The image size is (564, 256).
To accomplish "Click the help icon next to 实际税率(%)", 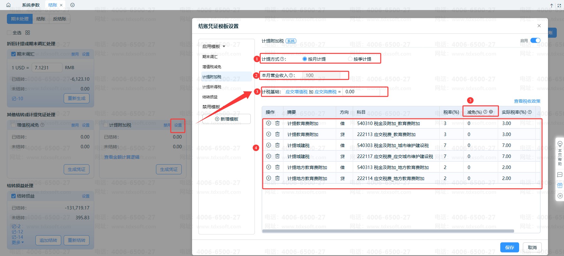I will click(530, 112).
